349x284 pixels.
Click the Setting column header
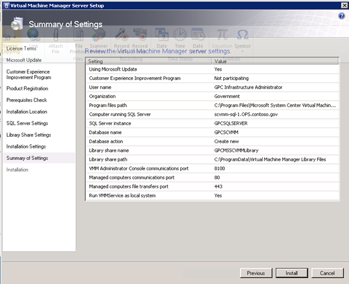(x=148, y=61)
